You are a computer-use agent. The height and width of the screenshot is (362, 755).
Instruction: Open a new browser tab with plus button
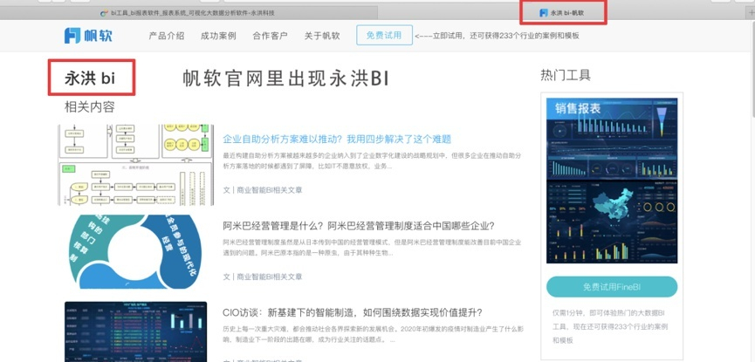coord(752,13)
